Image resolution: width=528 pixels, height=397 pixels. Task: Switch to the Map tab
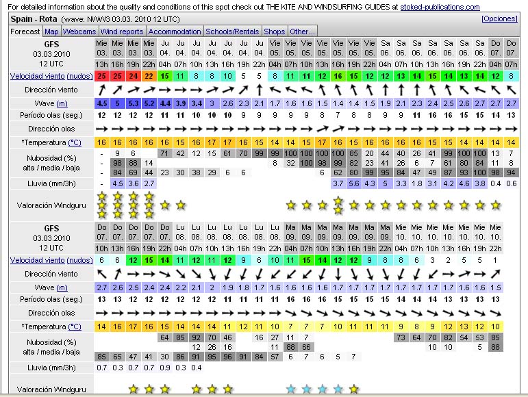51,31
